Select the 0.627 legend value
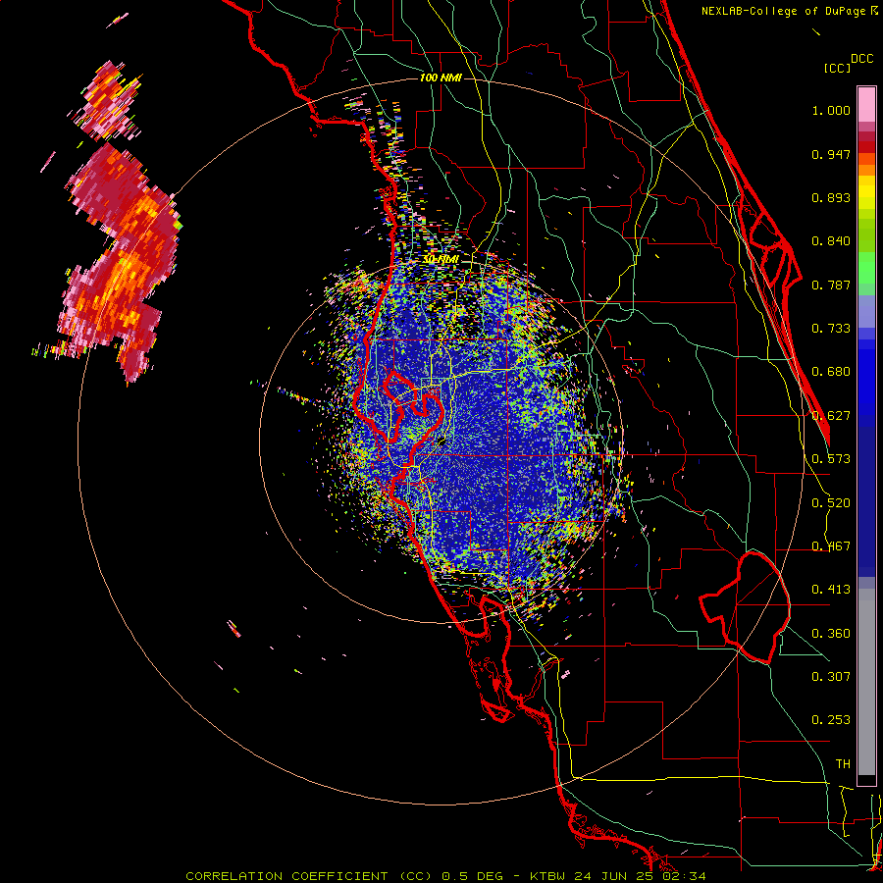 tap(831, 416)
